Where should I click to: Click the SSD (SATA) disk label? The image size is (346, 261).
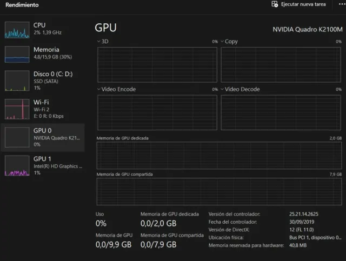tap(46, 81)
